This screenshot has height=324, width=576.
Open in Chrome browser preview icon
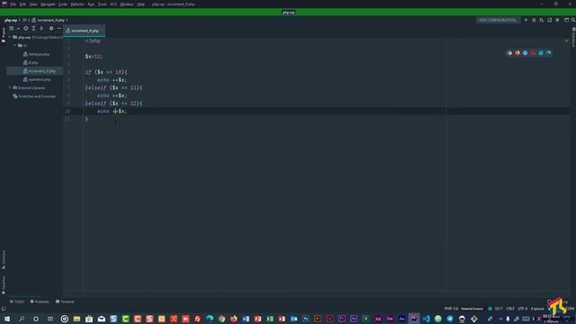(509, 53)
